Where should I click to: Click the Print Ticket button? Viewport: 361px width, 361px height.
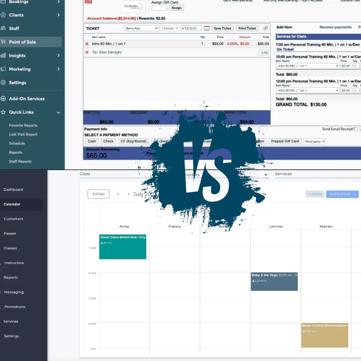(247, 28)
